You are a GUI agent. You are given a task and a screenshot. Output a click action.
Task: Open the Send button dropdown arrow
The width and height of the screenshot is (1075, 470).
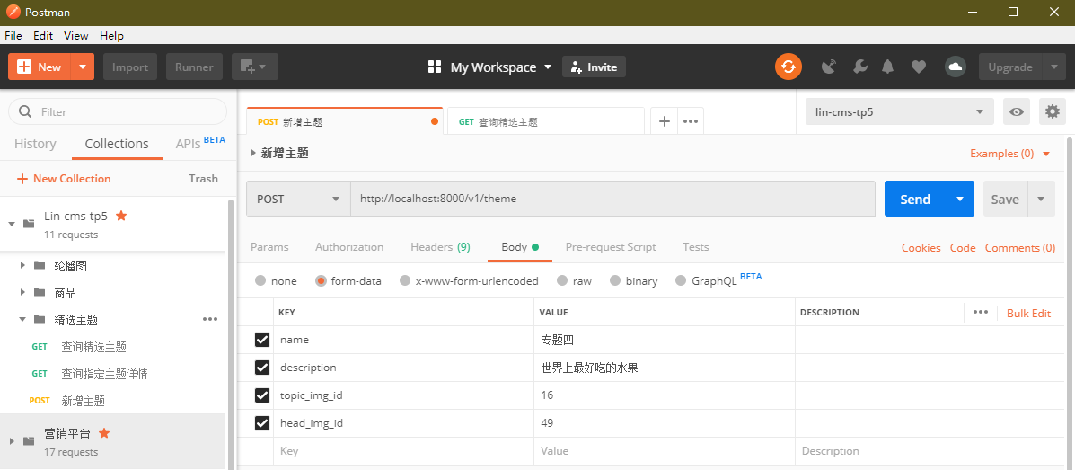pyautogui.click(x=961, y=199)
